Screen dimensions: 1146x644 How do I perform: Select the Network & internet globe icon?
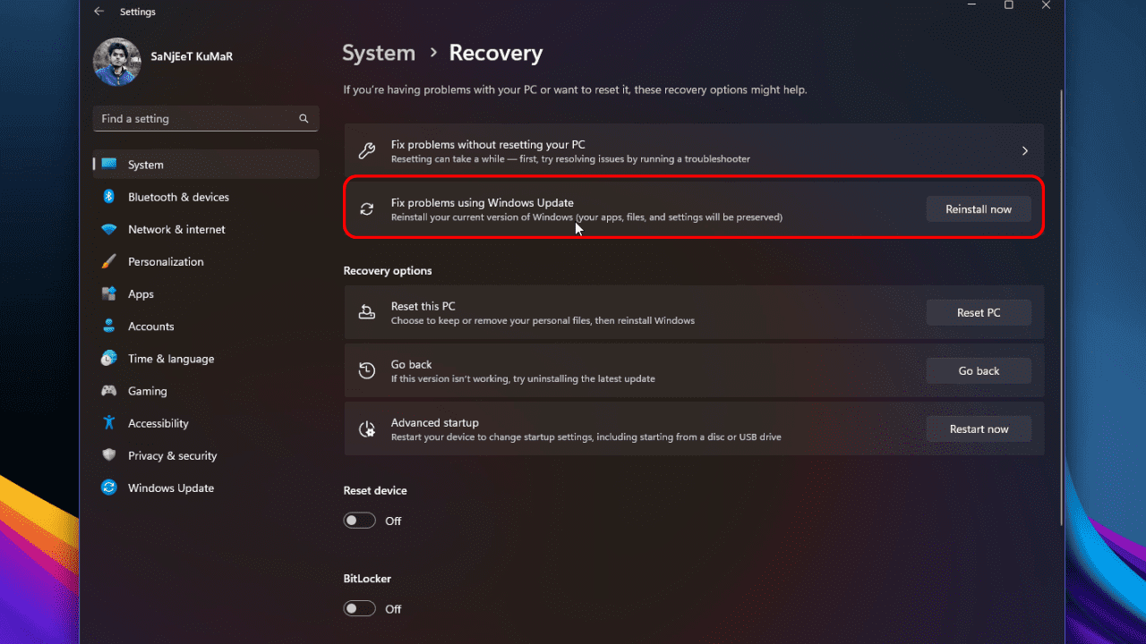pos(108,229)
